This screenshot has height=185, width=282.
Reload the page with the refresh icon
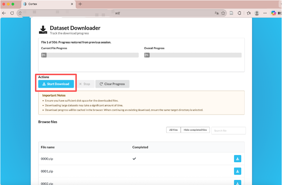pos(12,13)
